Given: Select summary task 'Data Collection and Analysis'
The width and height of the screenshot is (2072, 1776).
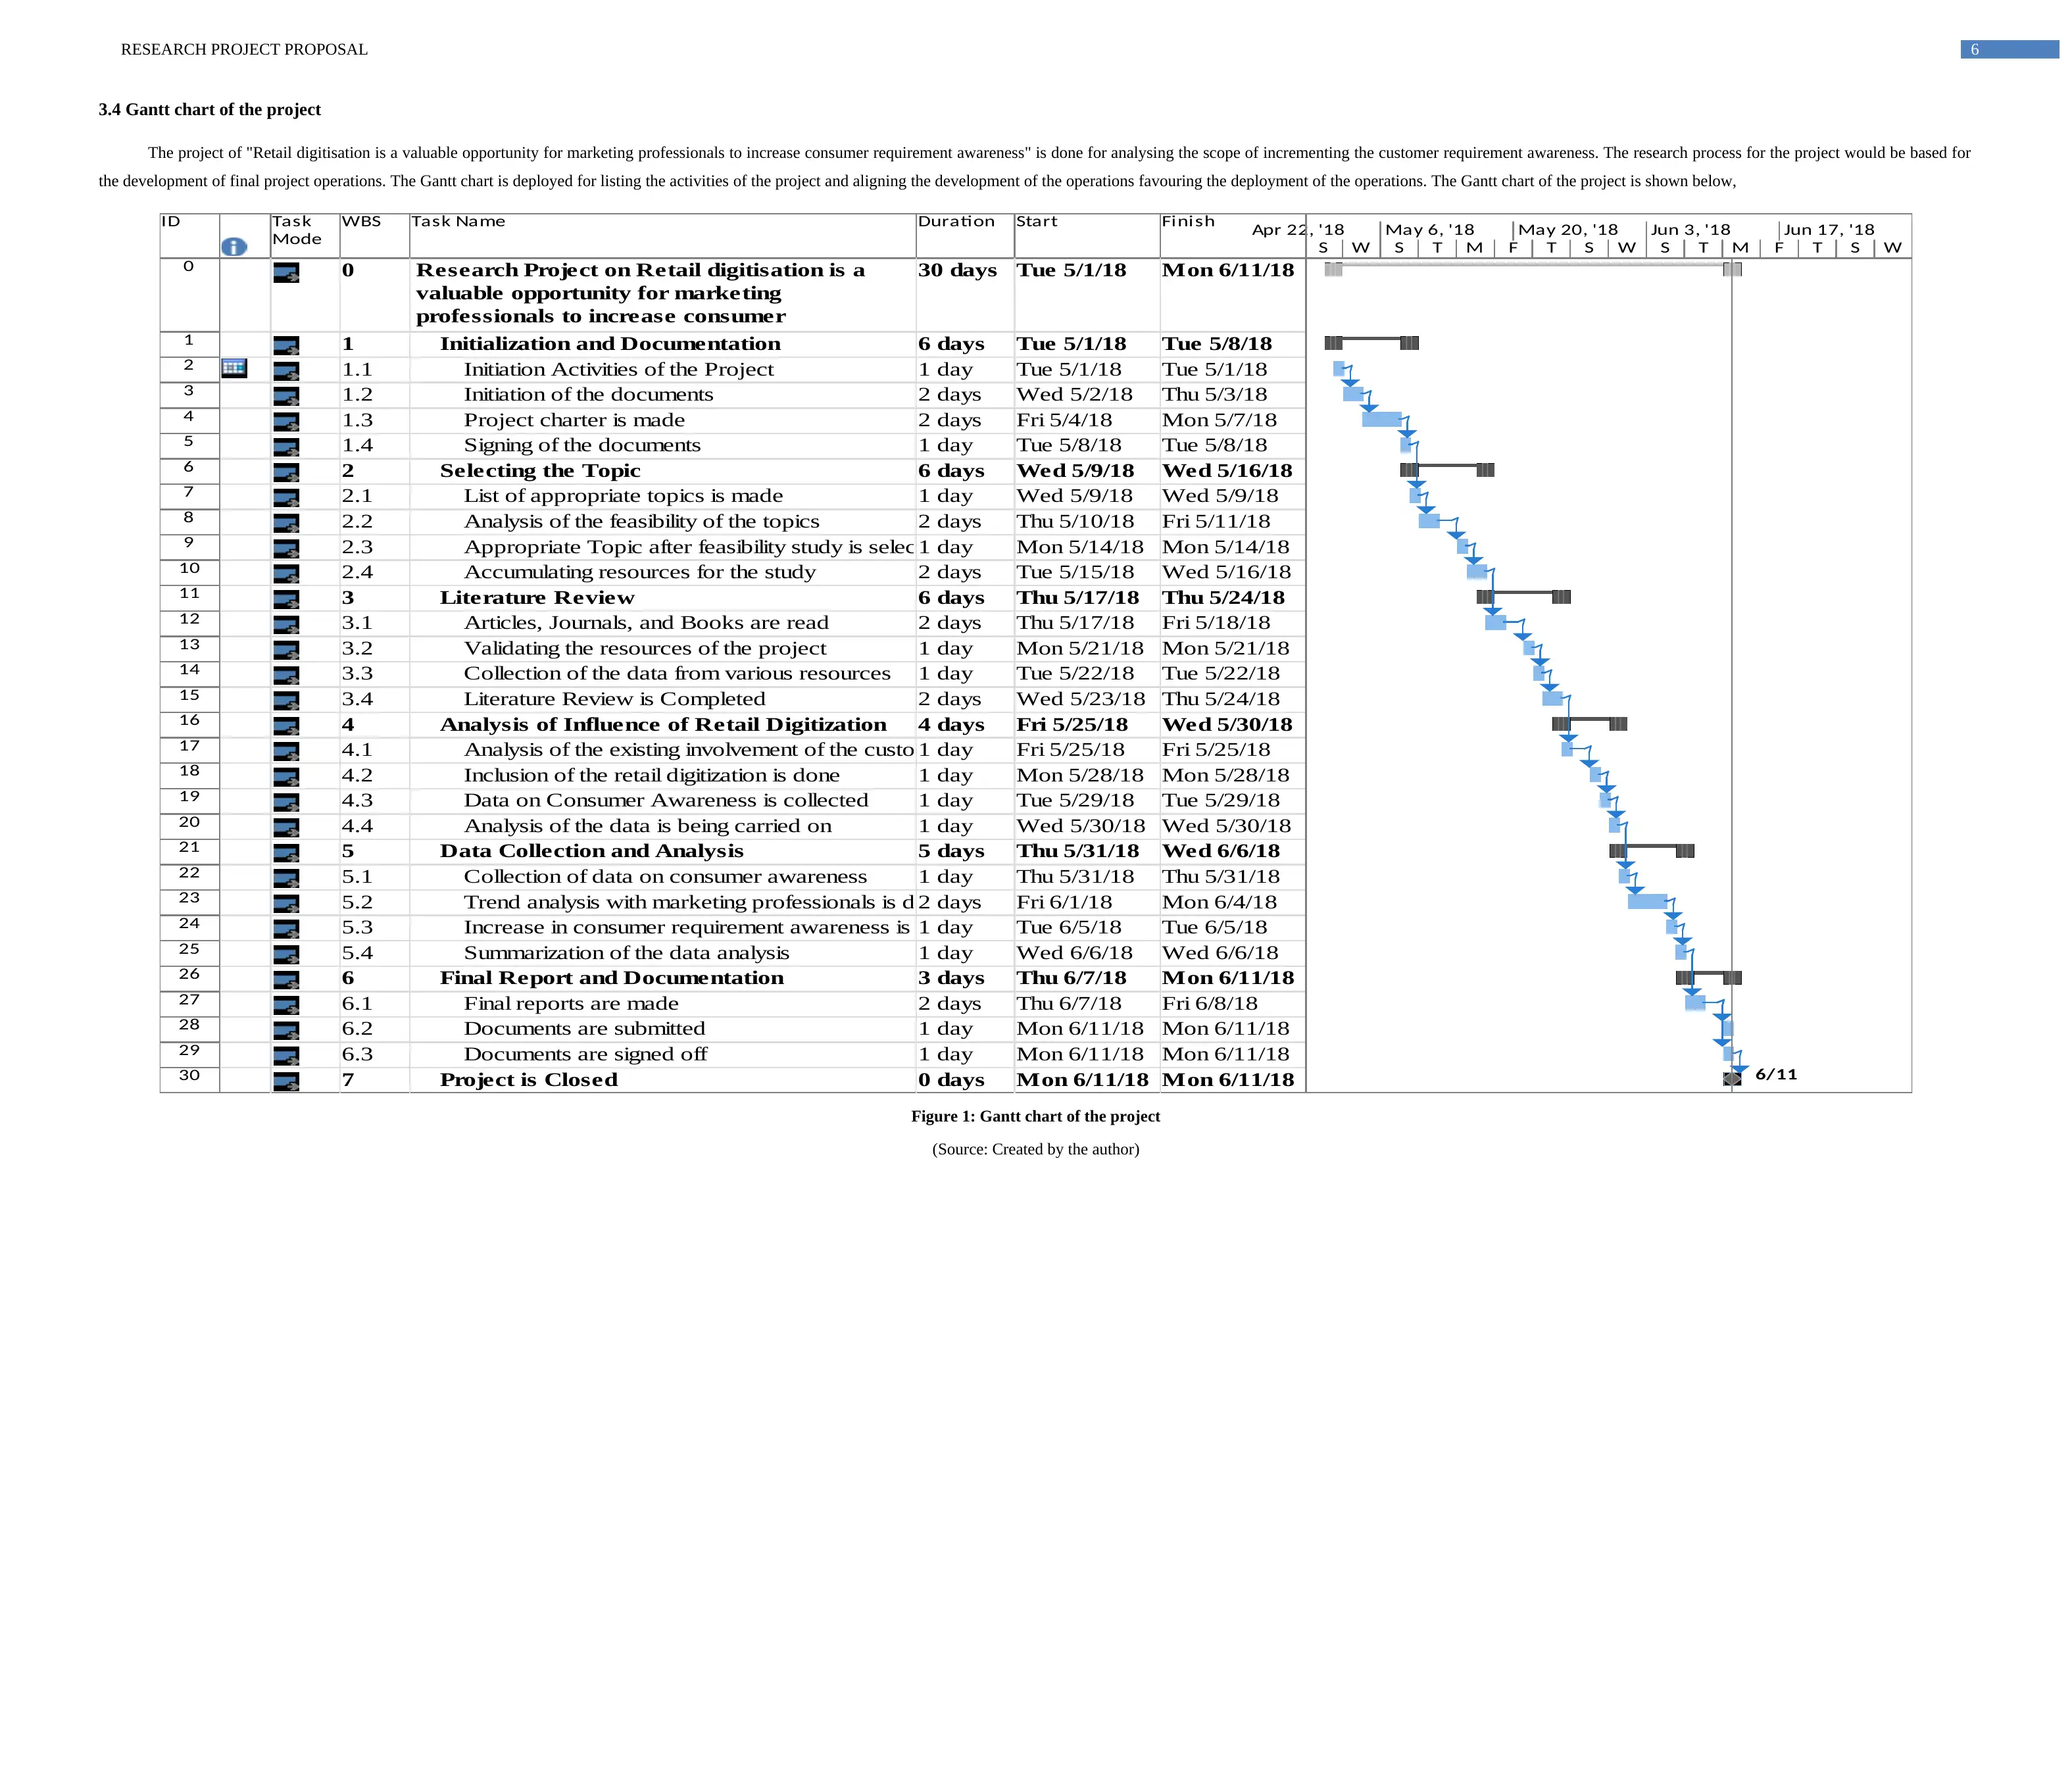Looking at the screenshot, I should (x=592, y=851).
